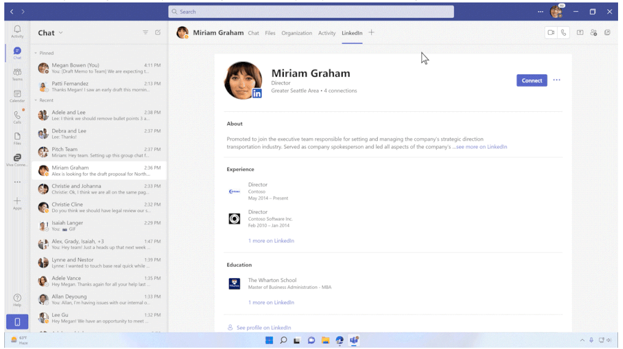Viewport: 623px width, 349px height.
Task: Start an audio call with Miriam
Action: [x=563, y=33]
